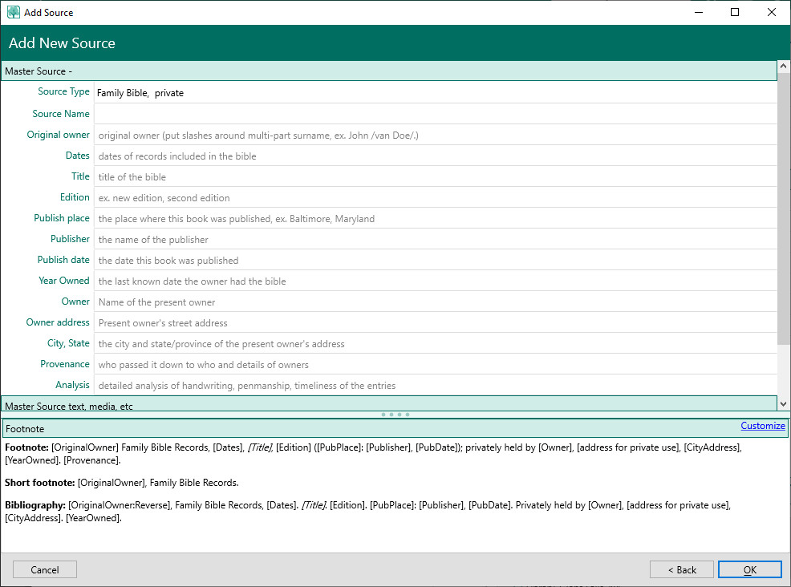Click the Source Name input field
This screenshot has width=791, height=587.
tap(435, 114)
